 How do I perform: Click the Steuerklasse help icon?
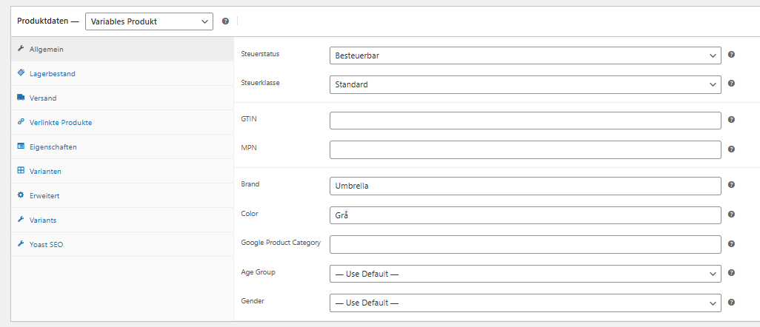[x=731, y=84]
